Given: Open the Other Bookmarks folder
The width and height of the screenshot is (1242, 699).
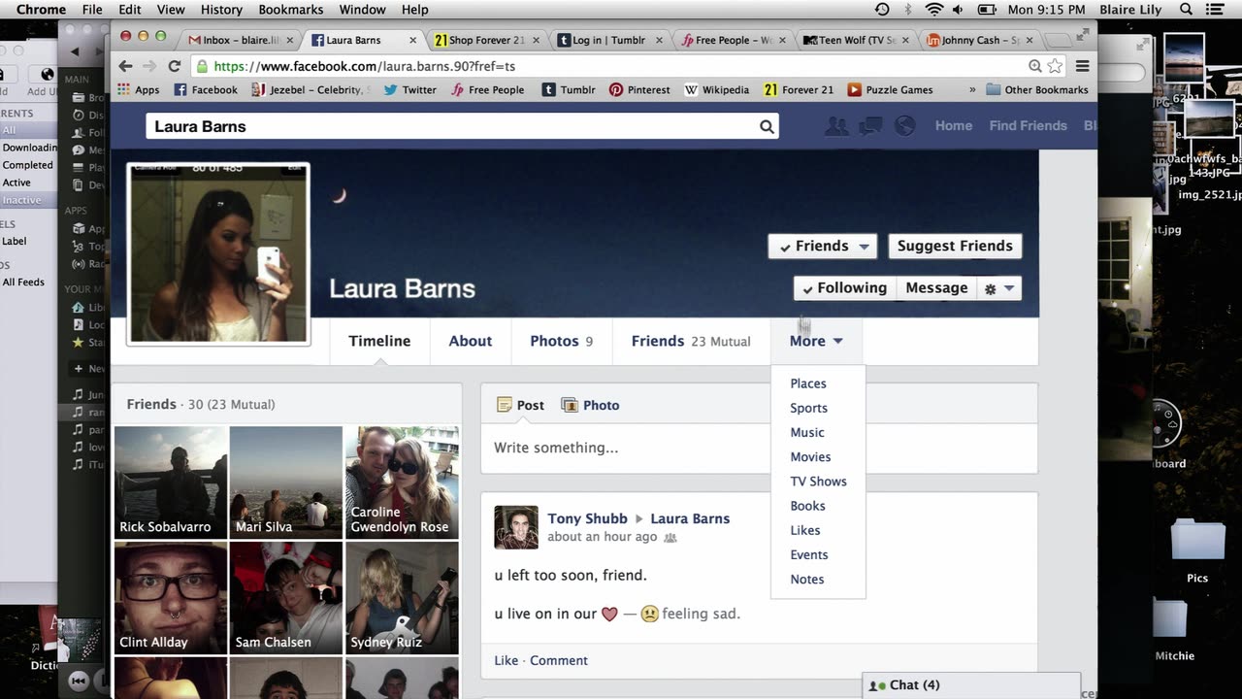Looking at the screenshot, I should 1037,89.
